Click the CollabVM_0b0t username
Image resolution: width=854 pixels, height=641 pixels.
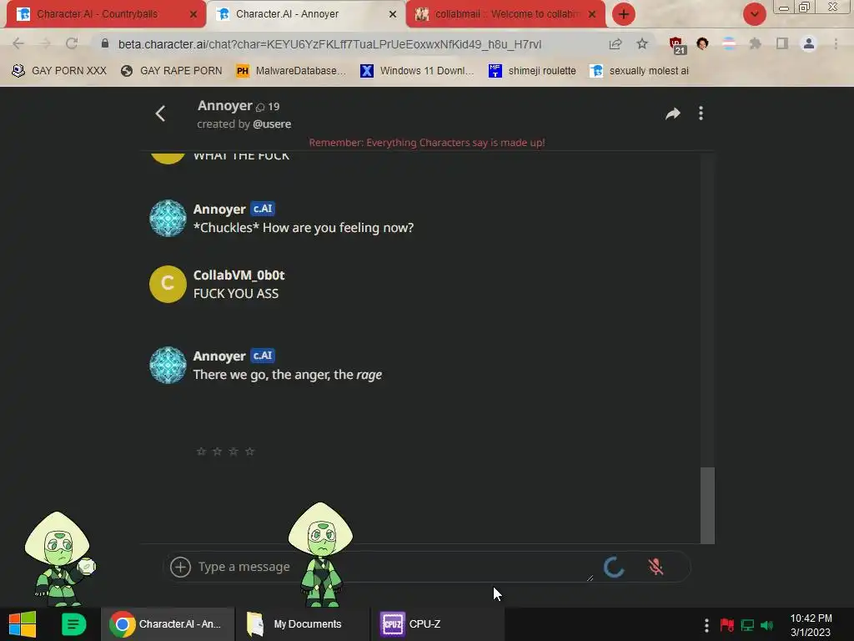point(239,275)
